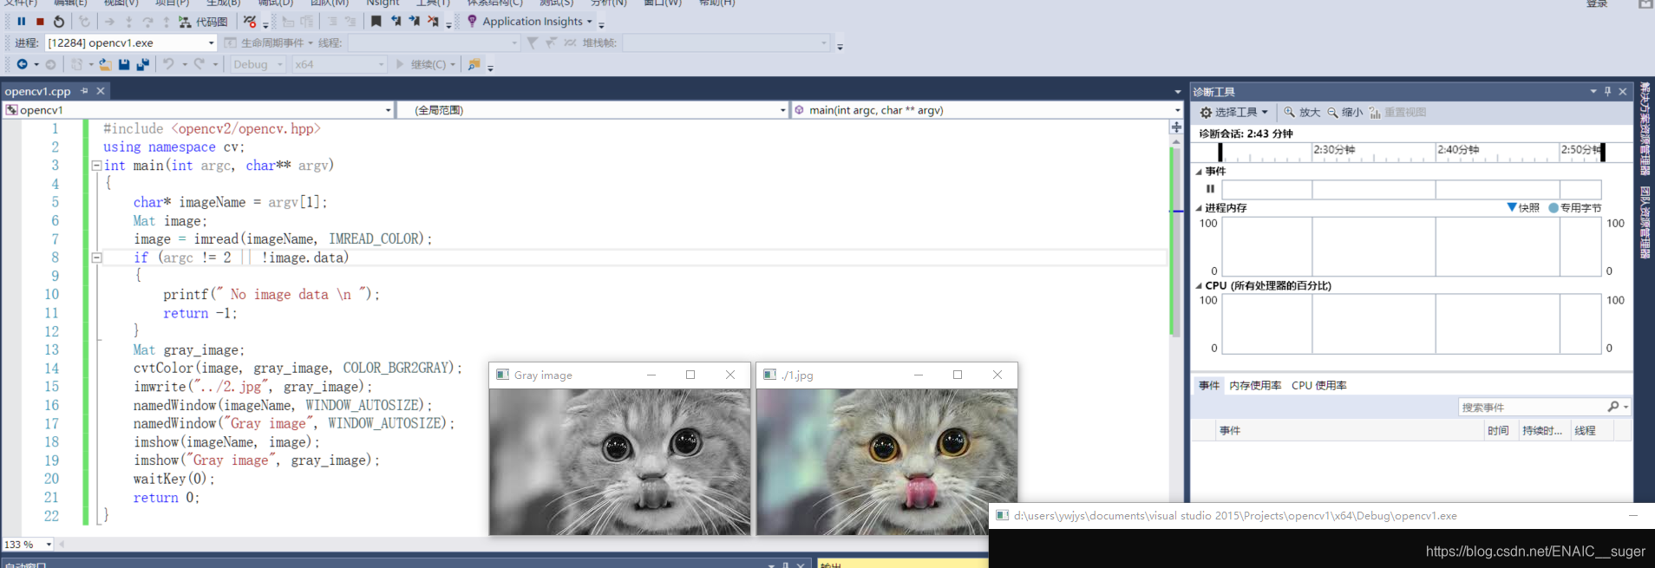
Task: Go to the previous bookmark
Action: [396, 21]
